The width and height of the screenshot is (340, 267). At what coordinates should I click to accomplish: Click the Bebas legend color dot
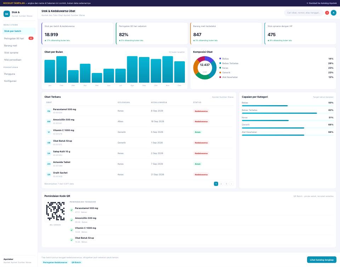(220, 59)
